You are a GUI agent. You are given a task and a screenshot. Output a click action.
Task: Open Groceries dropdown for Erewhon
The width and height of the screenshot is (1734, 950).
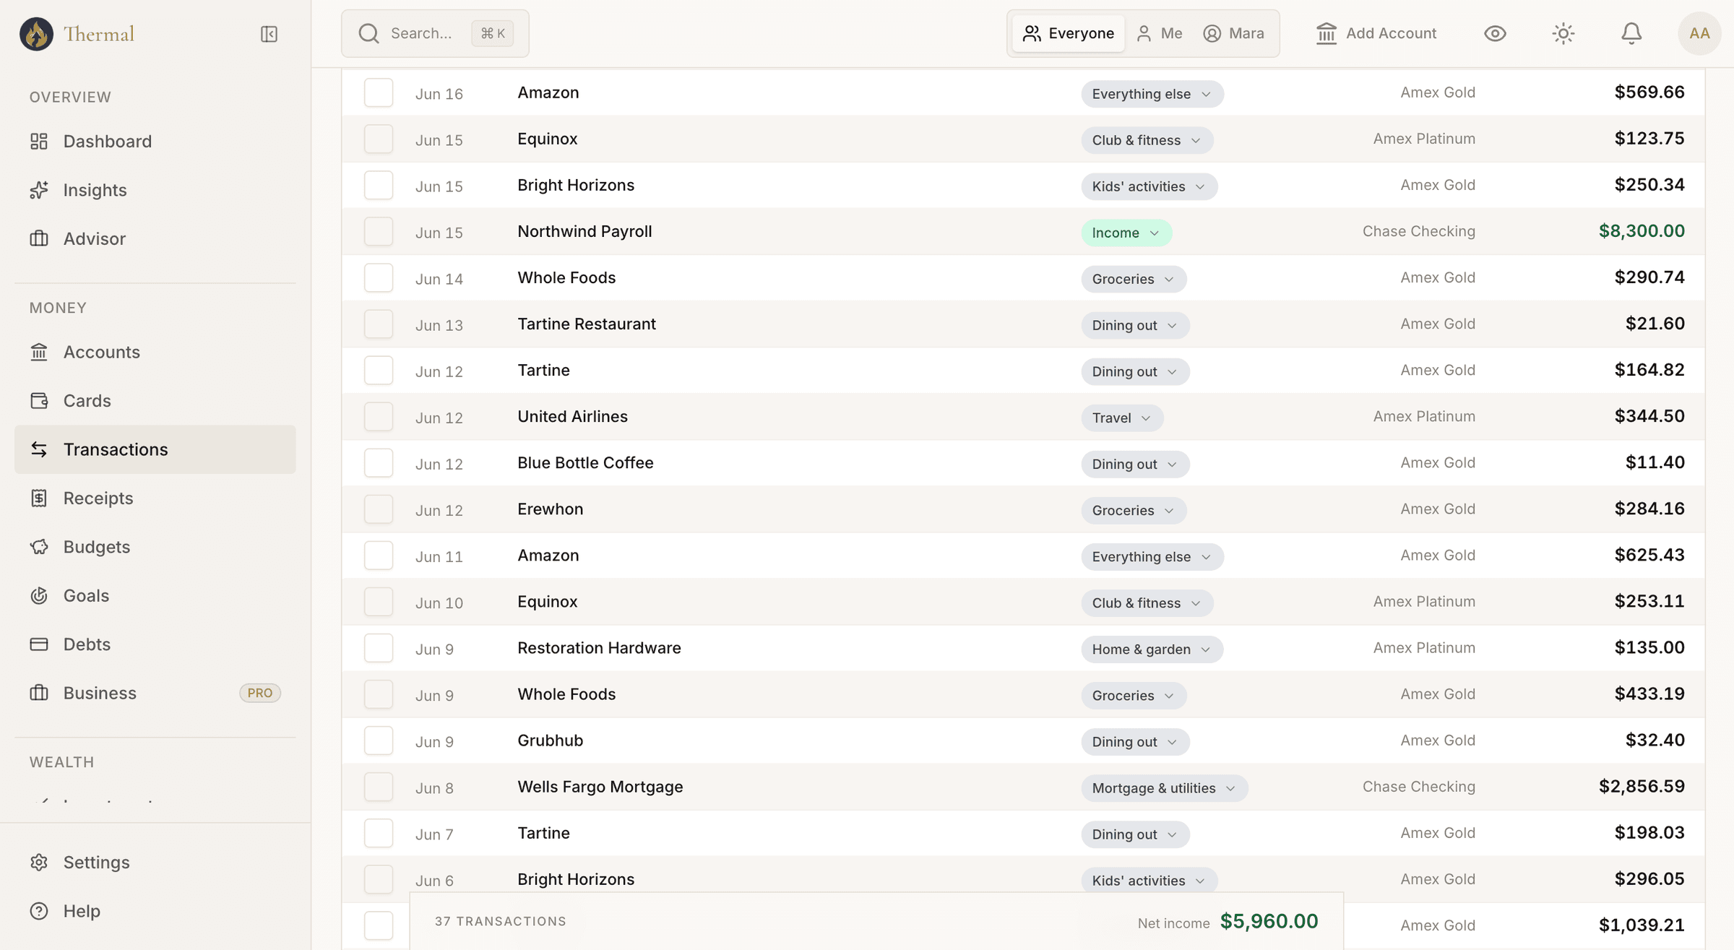[x=1134, y=510]
